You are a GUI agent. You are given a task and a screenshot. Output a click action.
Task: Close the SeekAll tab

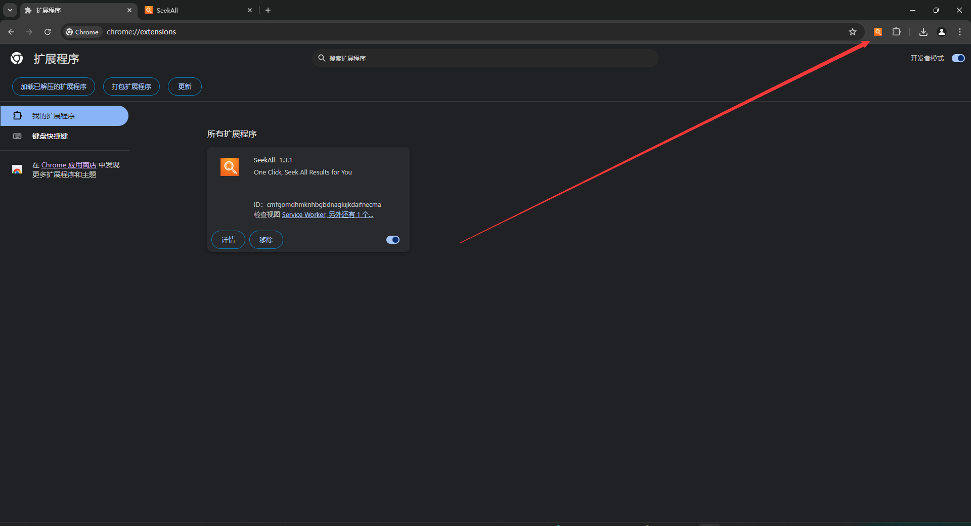(x=249, y=10)
